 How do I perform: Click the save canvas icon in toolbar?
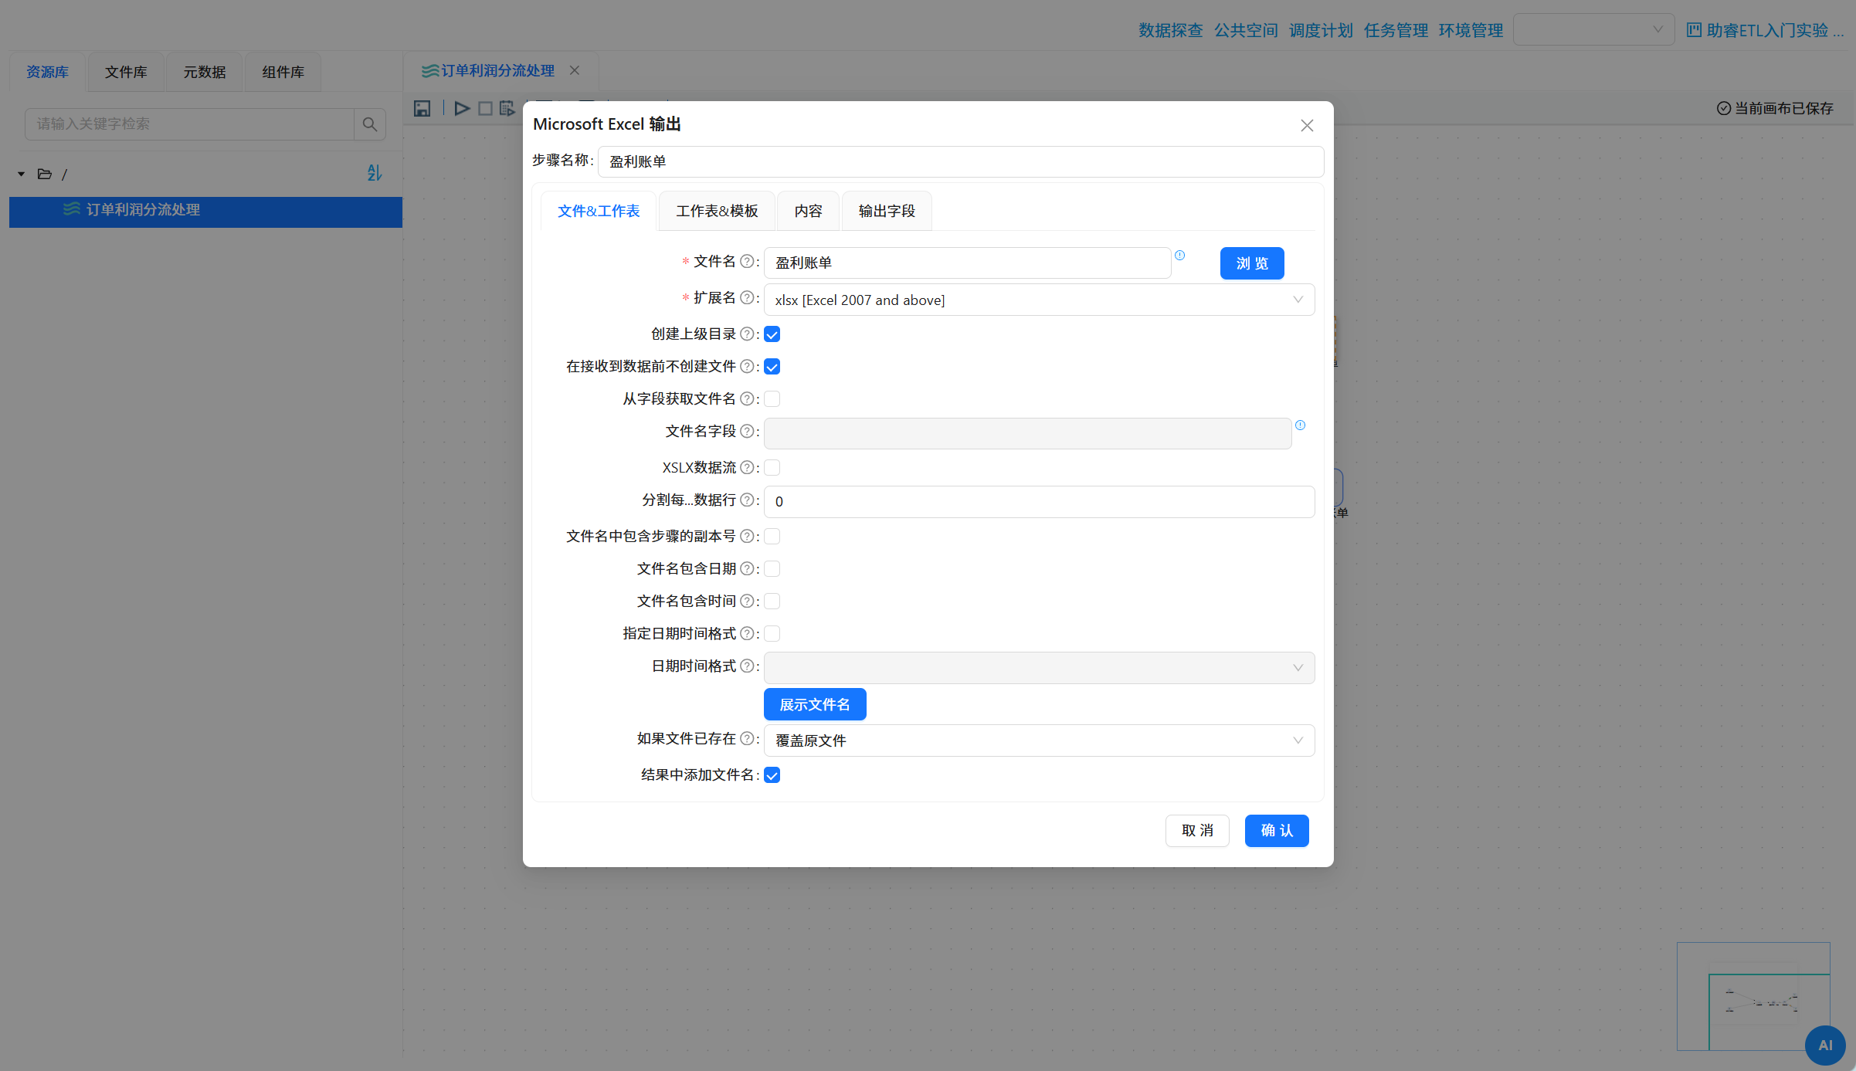pyautogui.click(x=422, y=109)
